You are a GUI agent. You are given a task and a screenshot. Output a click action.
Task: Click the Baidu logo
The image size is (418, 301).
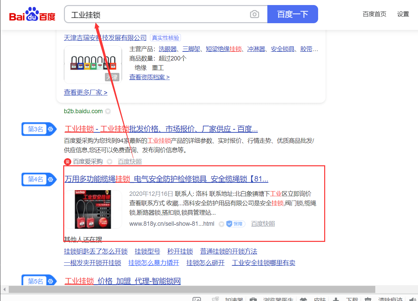click(32, 14)
